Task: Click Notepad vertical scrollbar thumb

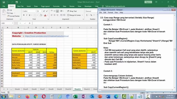Action: tap(175, 50)
